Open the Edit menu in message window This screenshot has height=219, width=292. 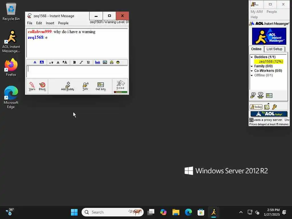point(39,23)
